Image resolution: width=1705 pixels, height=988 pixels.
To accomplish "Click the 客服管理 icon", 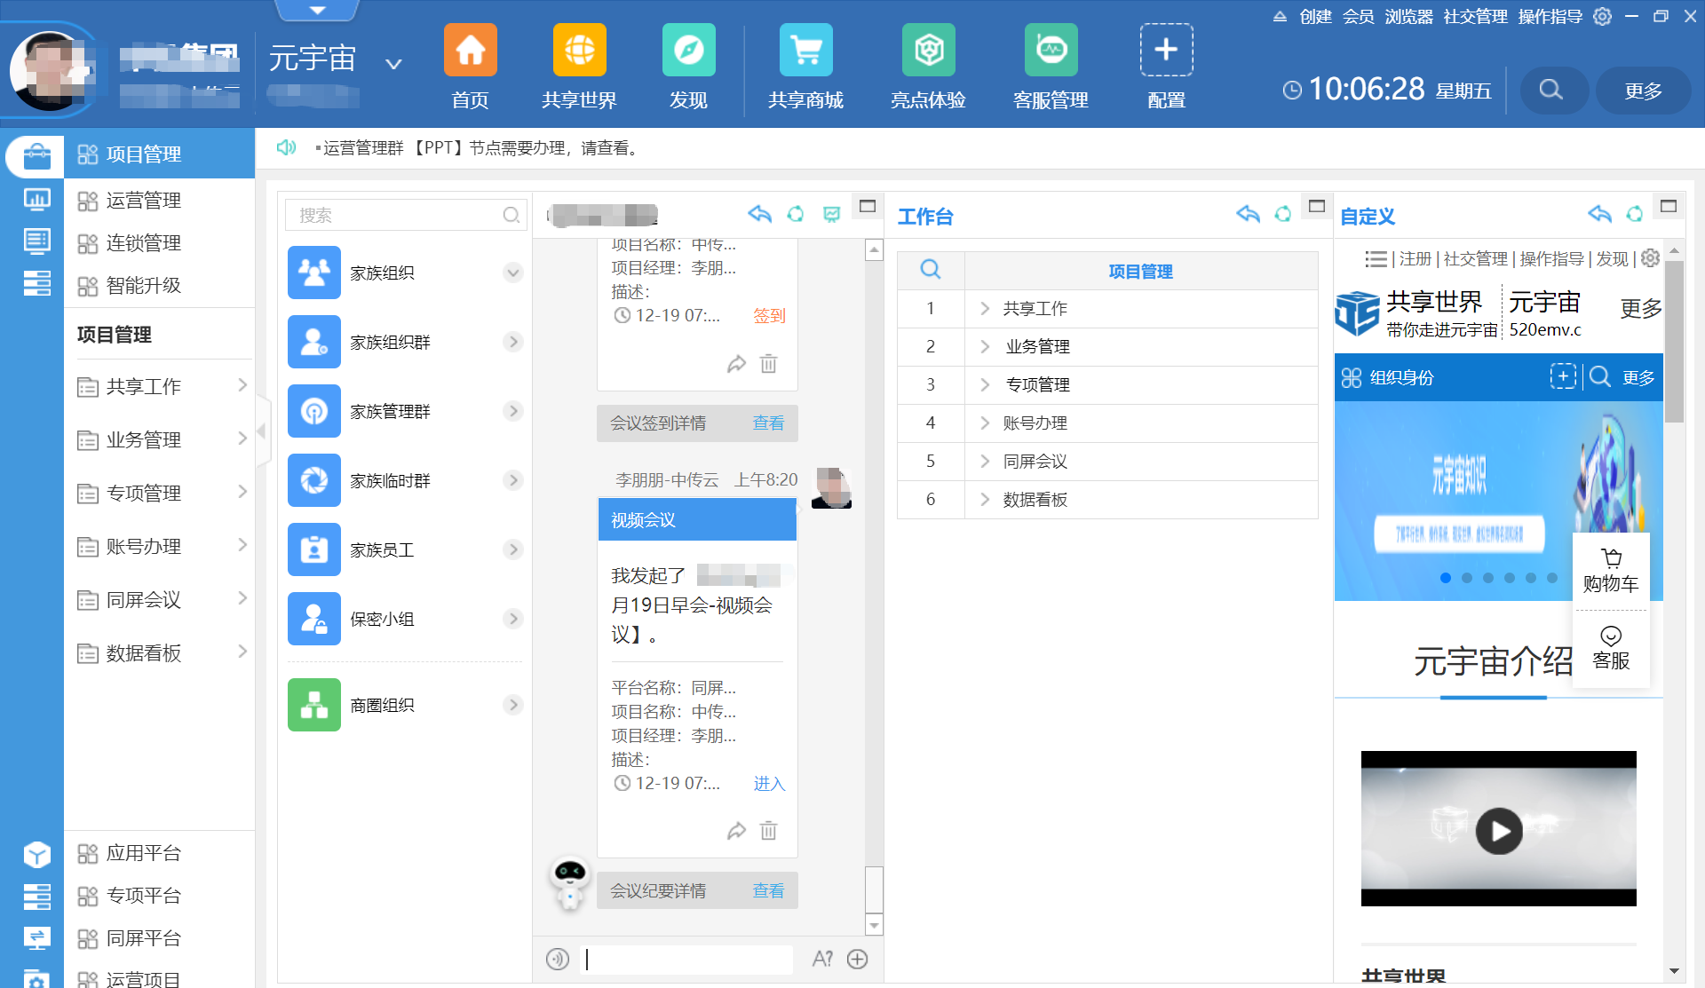I will [1051, 51].
